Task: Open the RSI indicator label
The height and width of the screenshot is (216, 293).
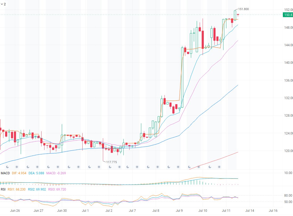Action: click(x=3, y=189)
